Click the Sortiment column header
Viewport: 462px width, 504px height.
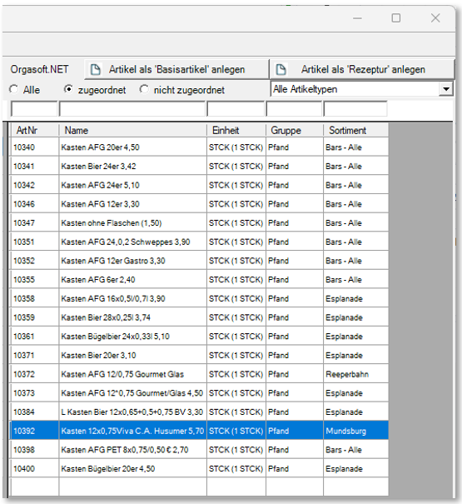(355, 130)
